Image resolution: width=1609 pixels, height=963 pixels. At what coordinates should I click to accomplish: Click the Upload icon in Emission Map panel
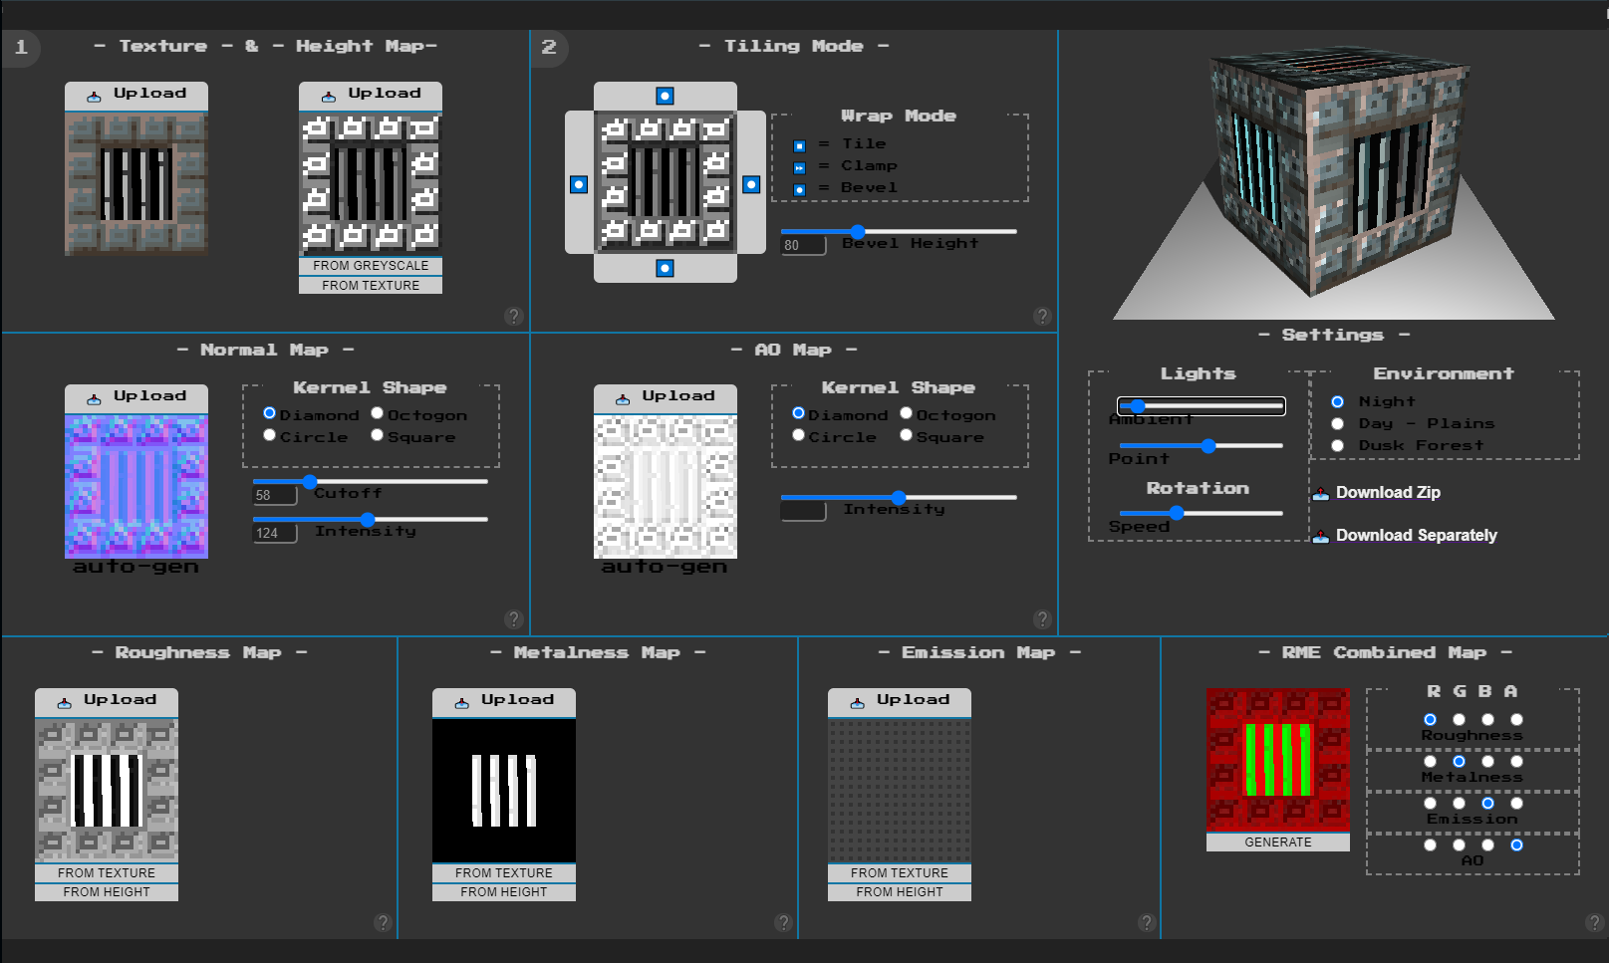(857, 703)
